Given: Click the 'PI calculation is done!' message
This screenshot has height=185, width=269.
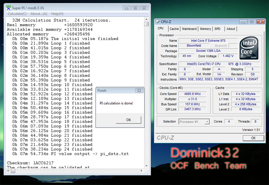Looking at the screenshot, I should click(x=116, y=103).
